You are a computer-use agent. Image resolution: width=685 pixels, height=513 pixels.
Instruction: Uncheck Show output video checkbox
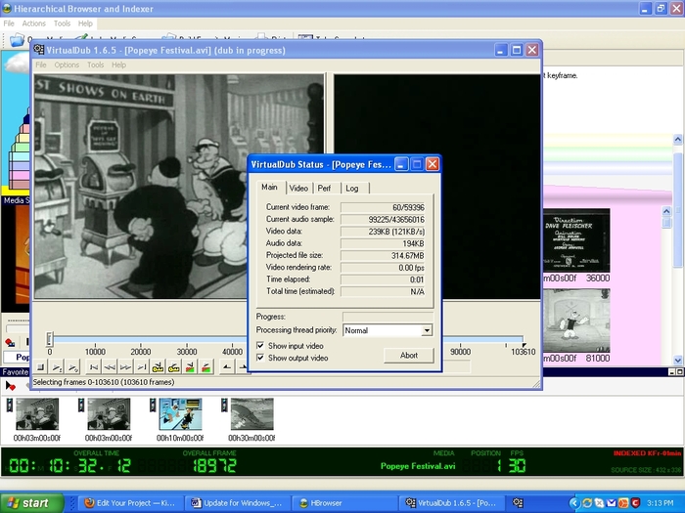(260, 358)
